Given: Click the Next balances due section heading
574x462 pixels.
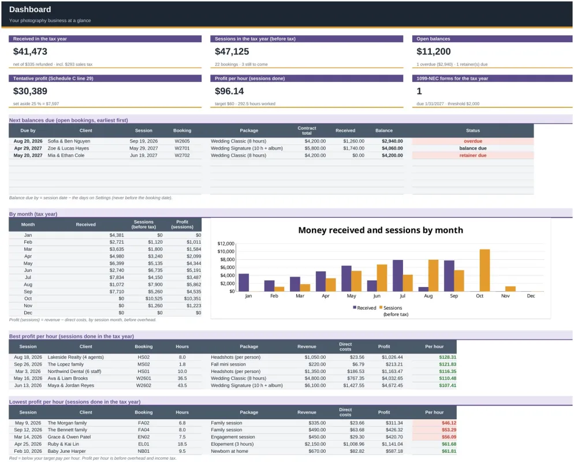Looking at the screenshot, I should (69, 121).
